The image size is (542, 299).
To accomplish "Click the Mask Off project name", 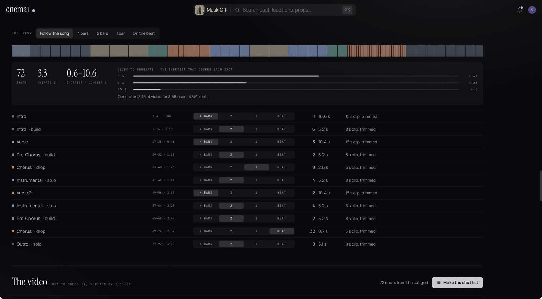I will 216,10.
